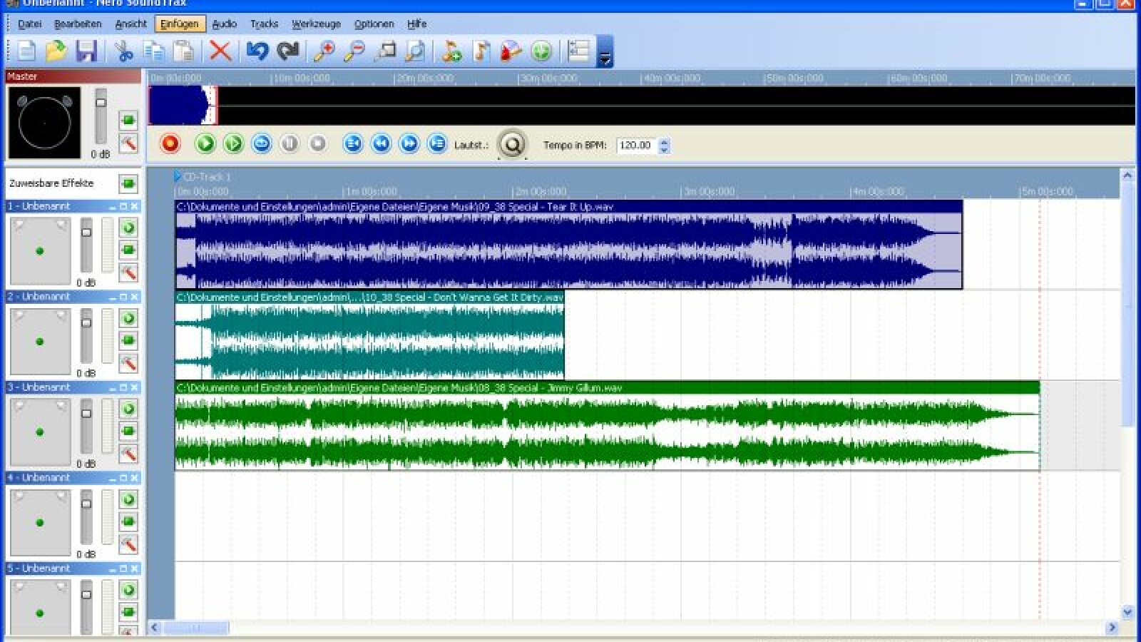Click the Lautst. volume knob button
The image size is (1141, 642).
(512, 145)
